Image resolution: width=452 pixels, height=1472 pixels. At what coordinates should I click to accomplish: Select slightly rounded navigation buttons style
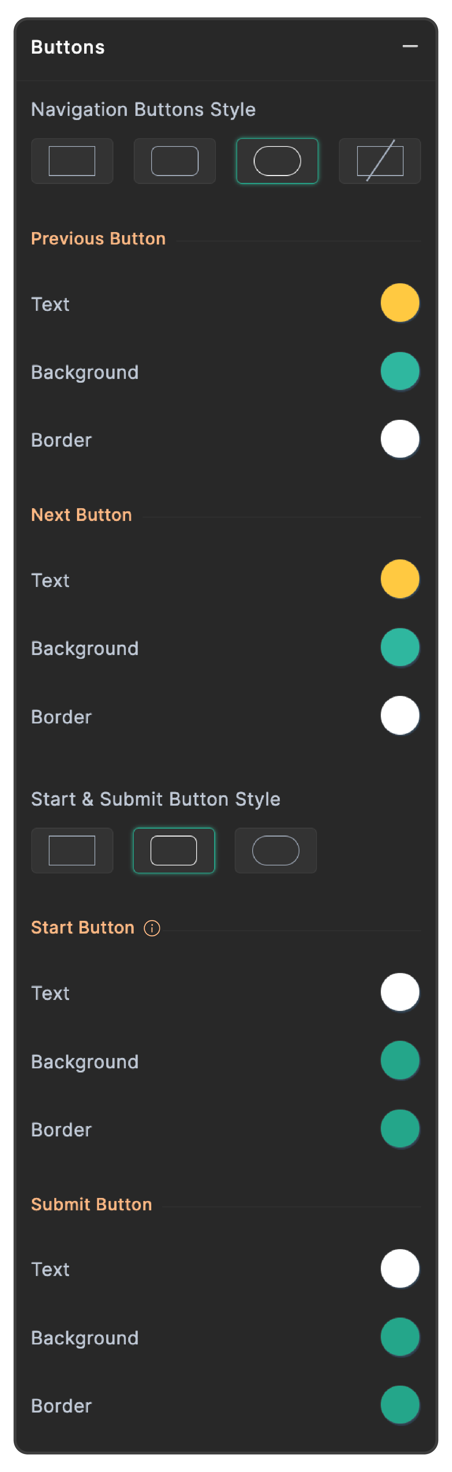[175, 161]
